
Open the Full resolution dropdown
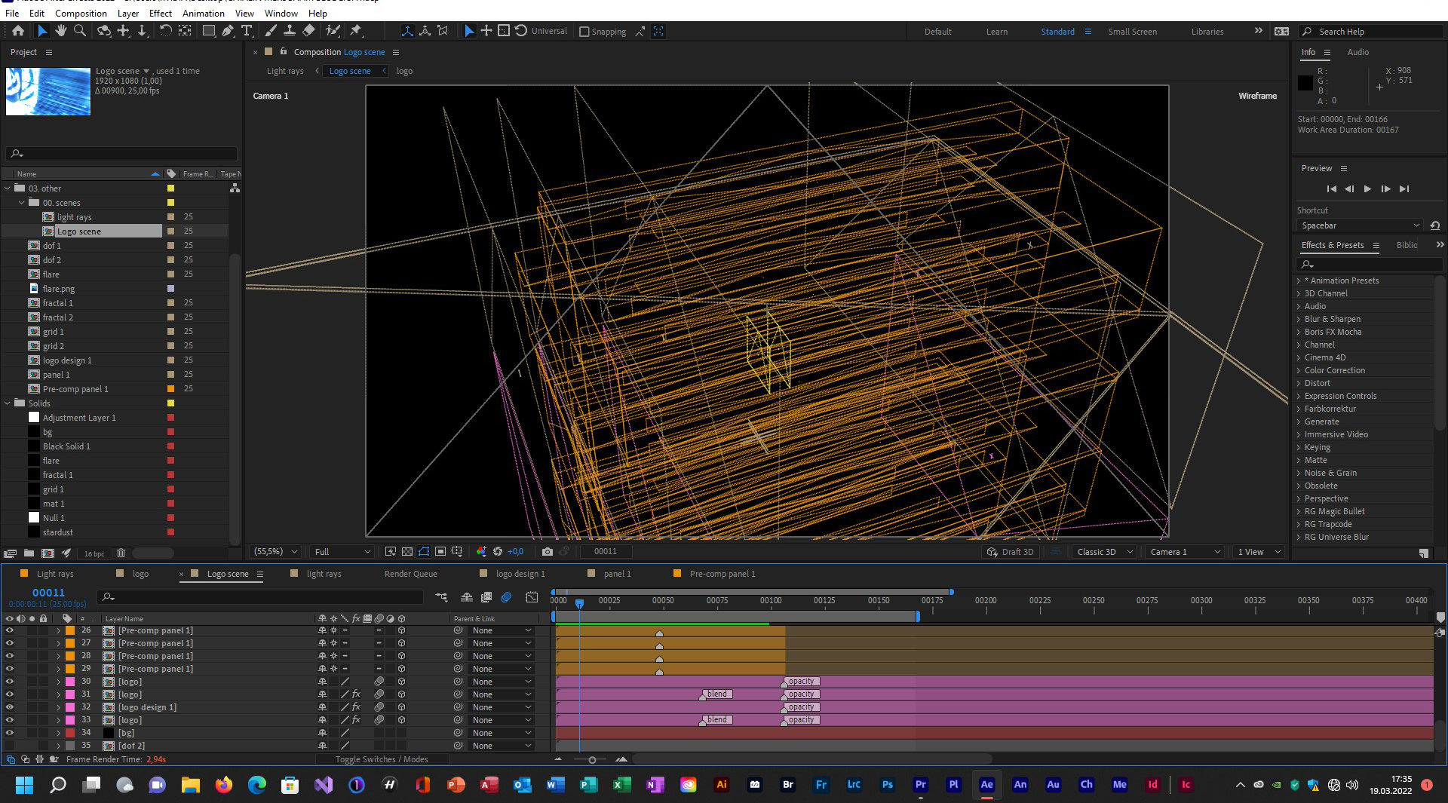point(342,552)
